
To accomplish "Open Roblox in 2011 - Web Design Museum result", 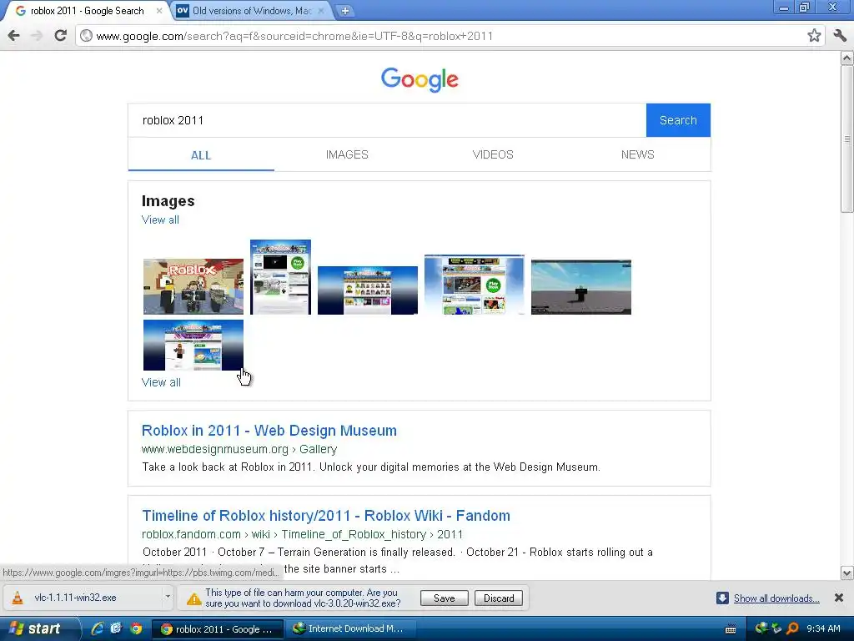I will point(269,431).
